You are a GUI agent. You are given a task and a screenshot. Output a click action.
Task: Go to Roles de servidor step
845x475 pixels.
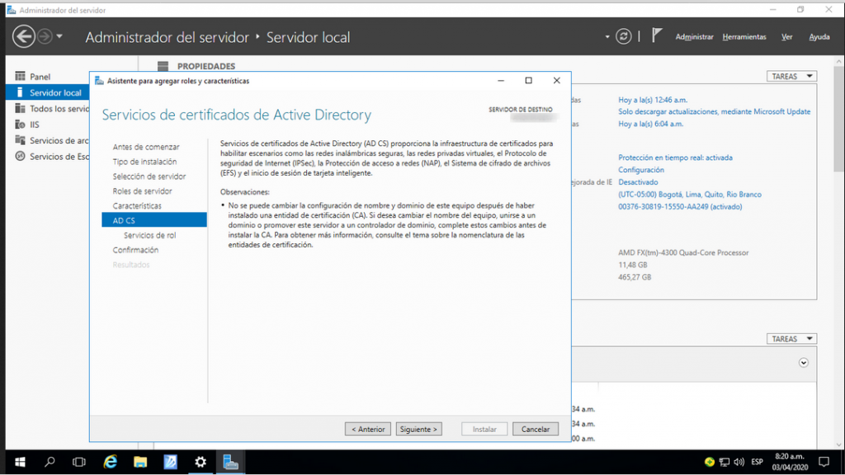(x=142, y=191)
